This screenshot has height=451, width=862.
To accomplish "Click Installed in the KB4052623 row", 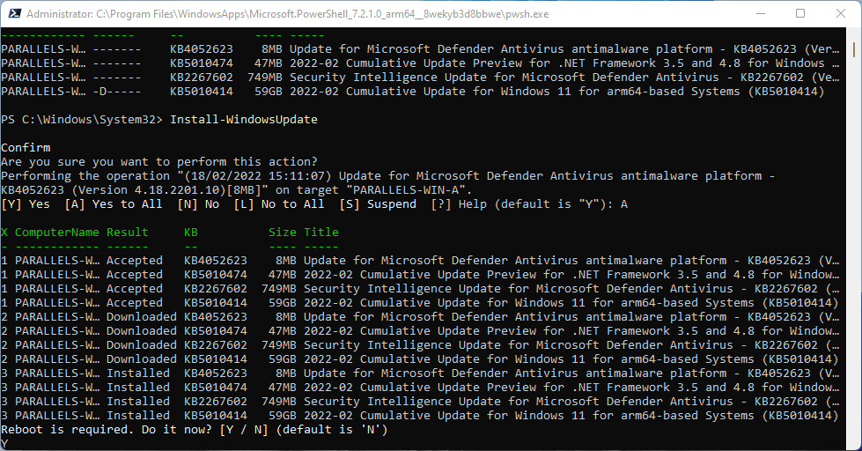I will 138,373.
